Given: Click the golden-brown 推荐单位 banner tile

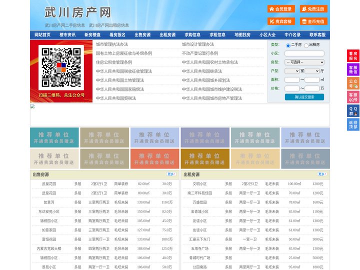Looking at the screenshot, I should 205,159.
